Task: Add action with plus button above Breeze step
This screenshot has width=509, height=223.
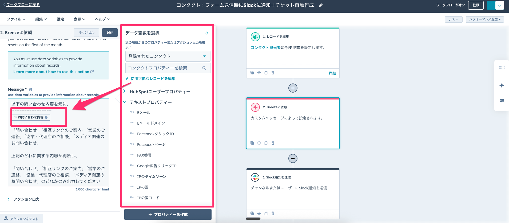Action: tap(293, 88)
